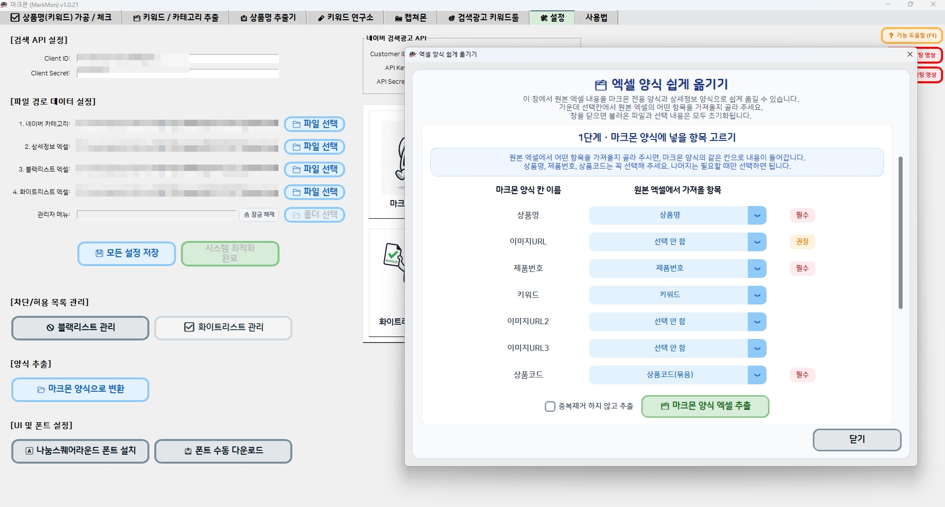
Task: Switch to the 사용법 tab
Action: 596,18
